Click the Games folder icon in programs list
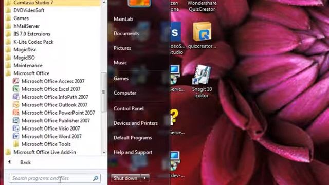329x185 pixels. click(x=8, y=18)
